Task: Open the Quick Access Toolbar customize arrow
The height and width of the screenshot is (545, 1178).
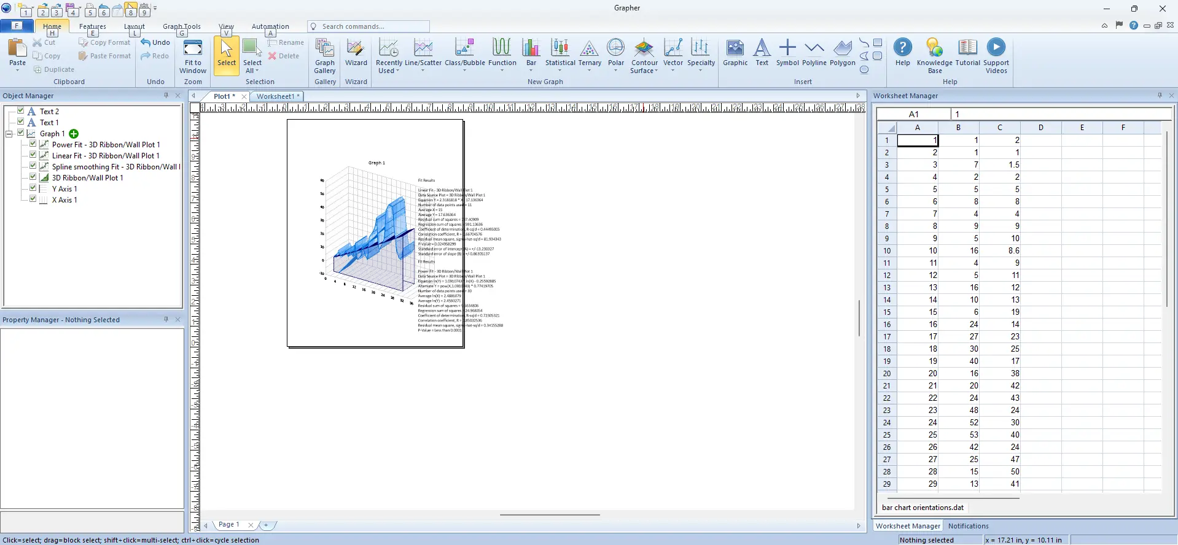Action: tap(155, 9)
